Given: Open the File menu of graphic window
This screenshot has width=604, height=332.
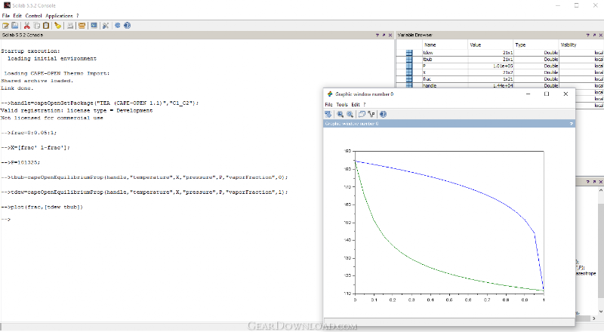Looking at the screenshot, I should [x=328, y=104].
